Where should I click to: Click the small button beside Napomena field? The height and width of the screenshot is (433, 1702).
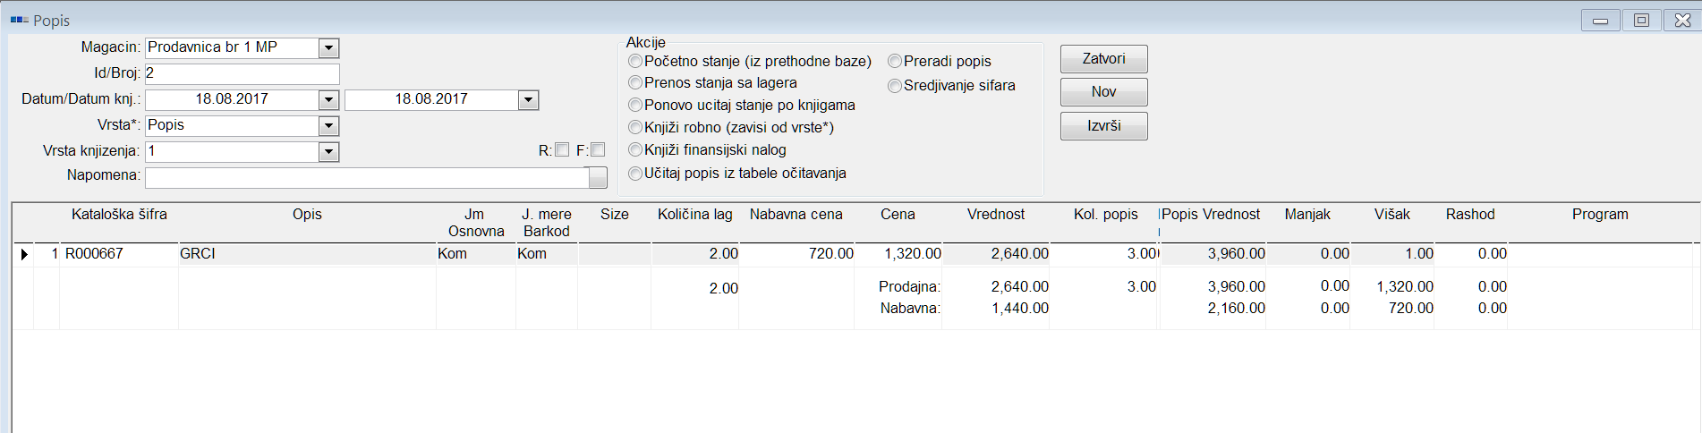coord(598,177)
